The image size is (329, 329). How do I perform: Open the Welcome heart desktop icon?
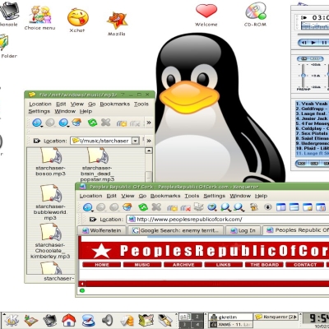coord(206,15)
